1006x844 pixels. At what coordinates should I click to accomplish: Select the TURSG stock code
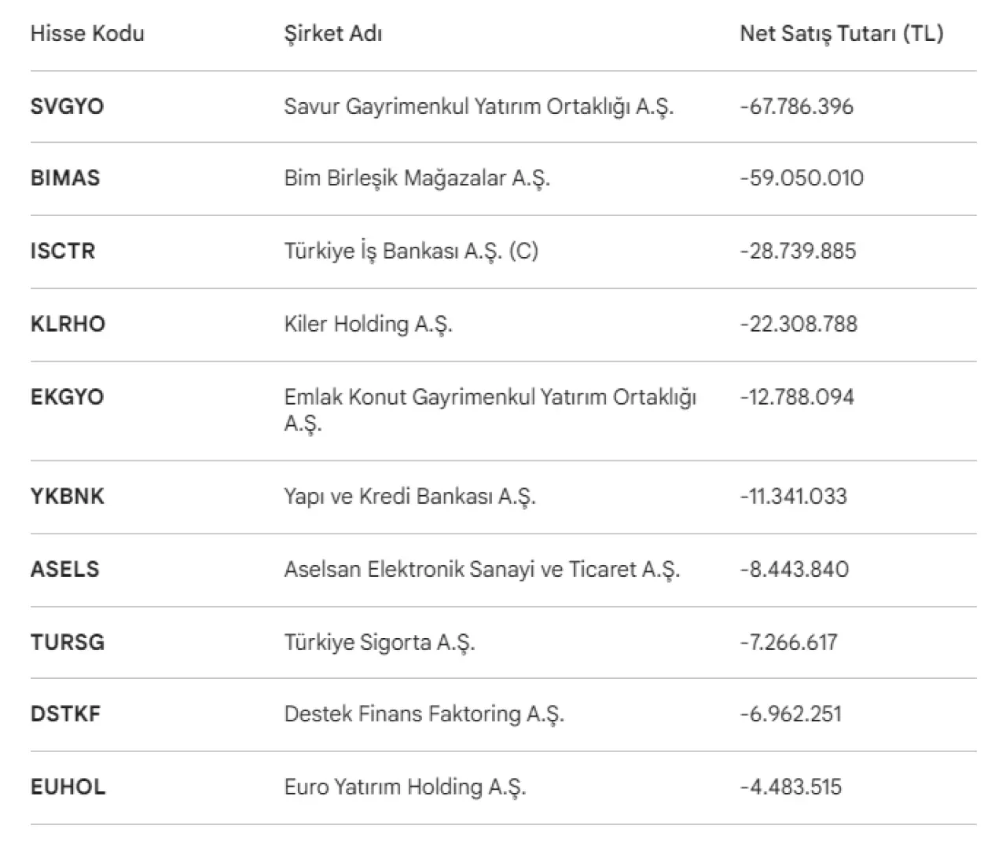pos(67,642)
